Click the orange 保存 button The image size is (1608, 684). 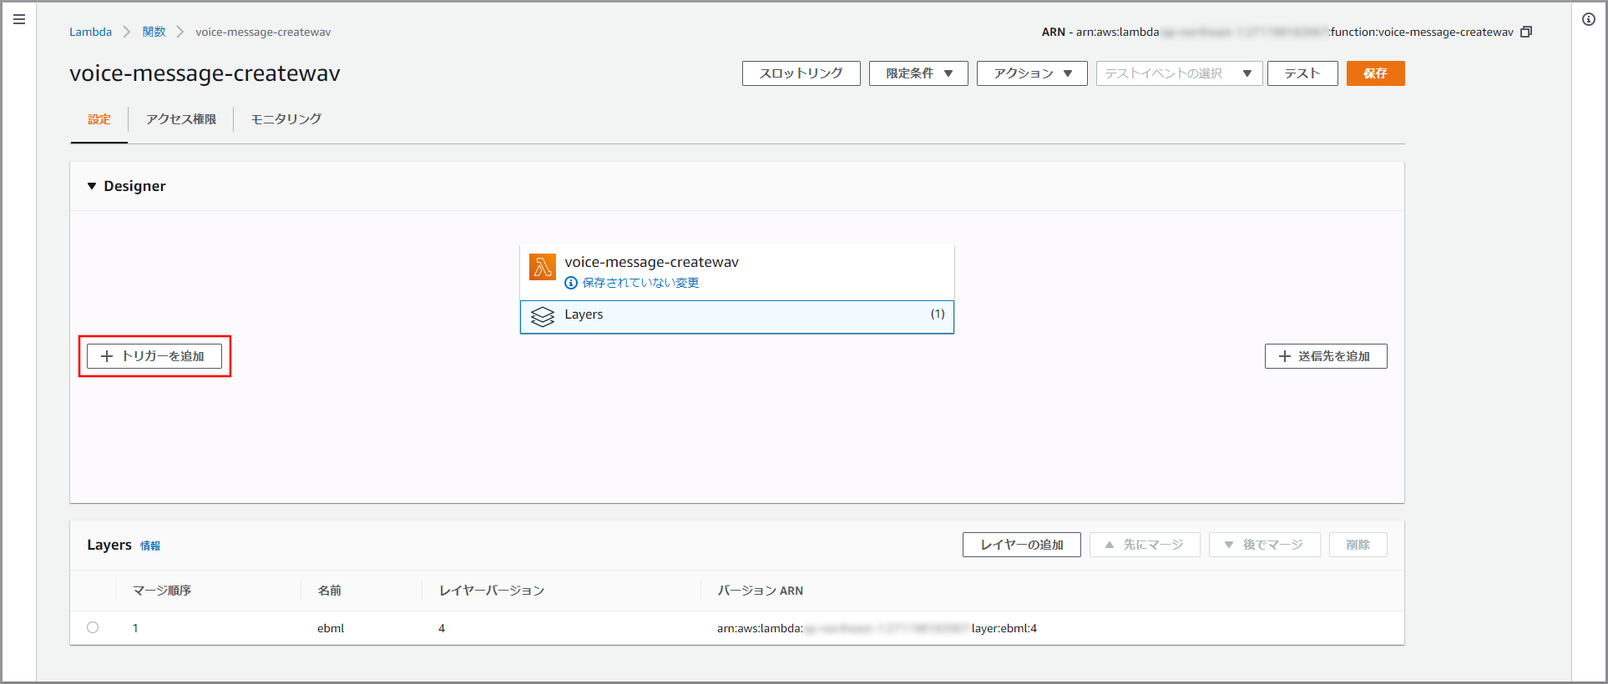[x=1376, y=73]
